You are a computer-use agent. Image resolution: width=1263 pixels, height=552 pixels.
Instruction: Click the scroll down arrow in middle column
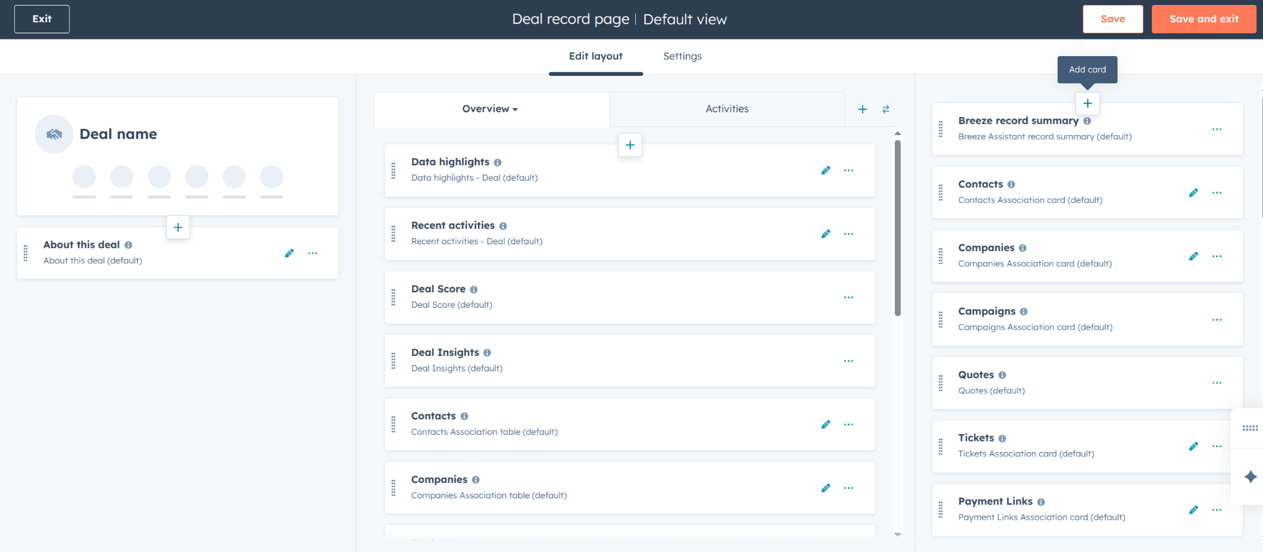click(898, 534)
